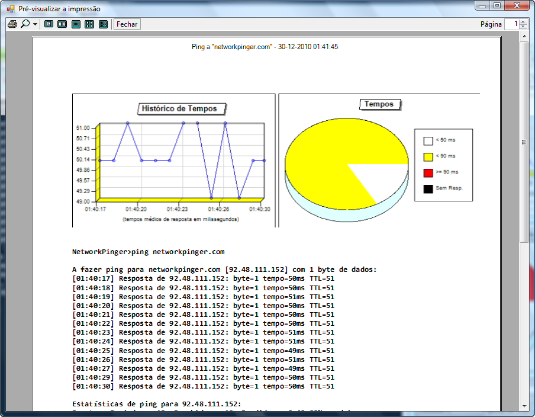The height and width of the screenshot is (417, 535).
Task: Click the yellow '< 90 ms' legend swatch
Action: pyautogui.click(x=428, y=157)
